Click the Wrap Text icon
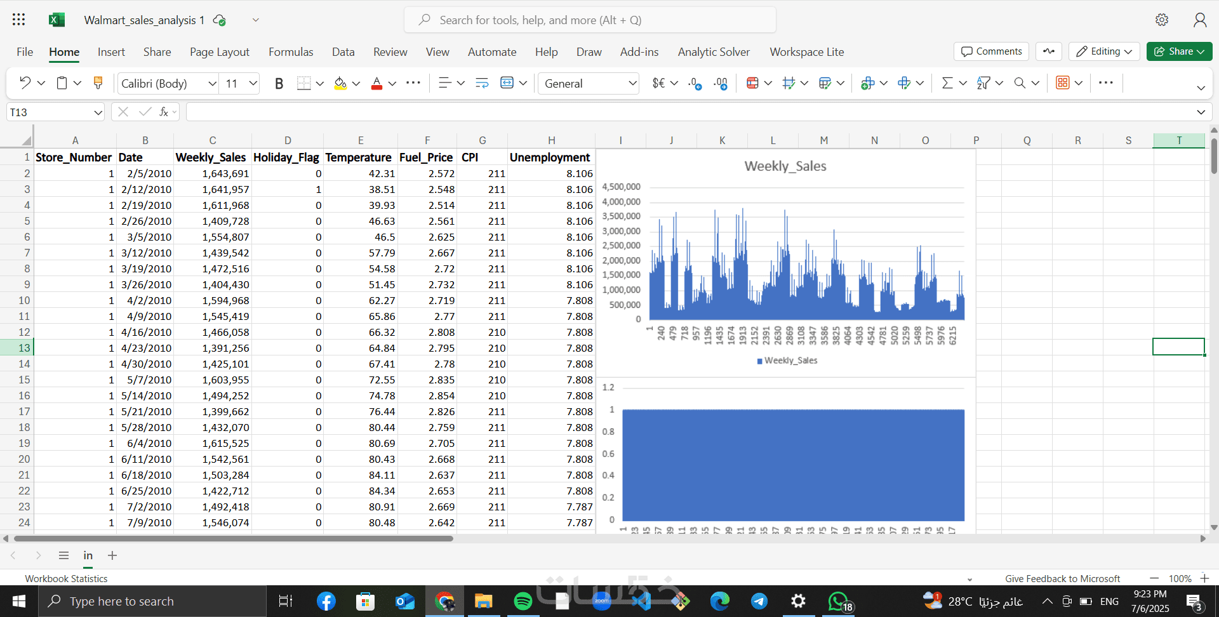 pyautogui.click(x=482, y=83)
